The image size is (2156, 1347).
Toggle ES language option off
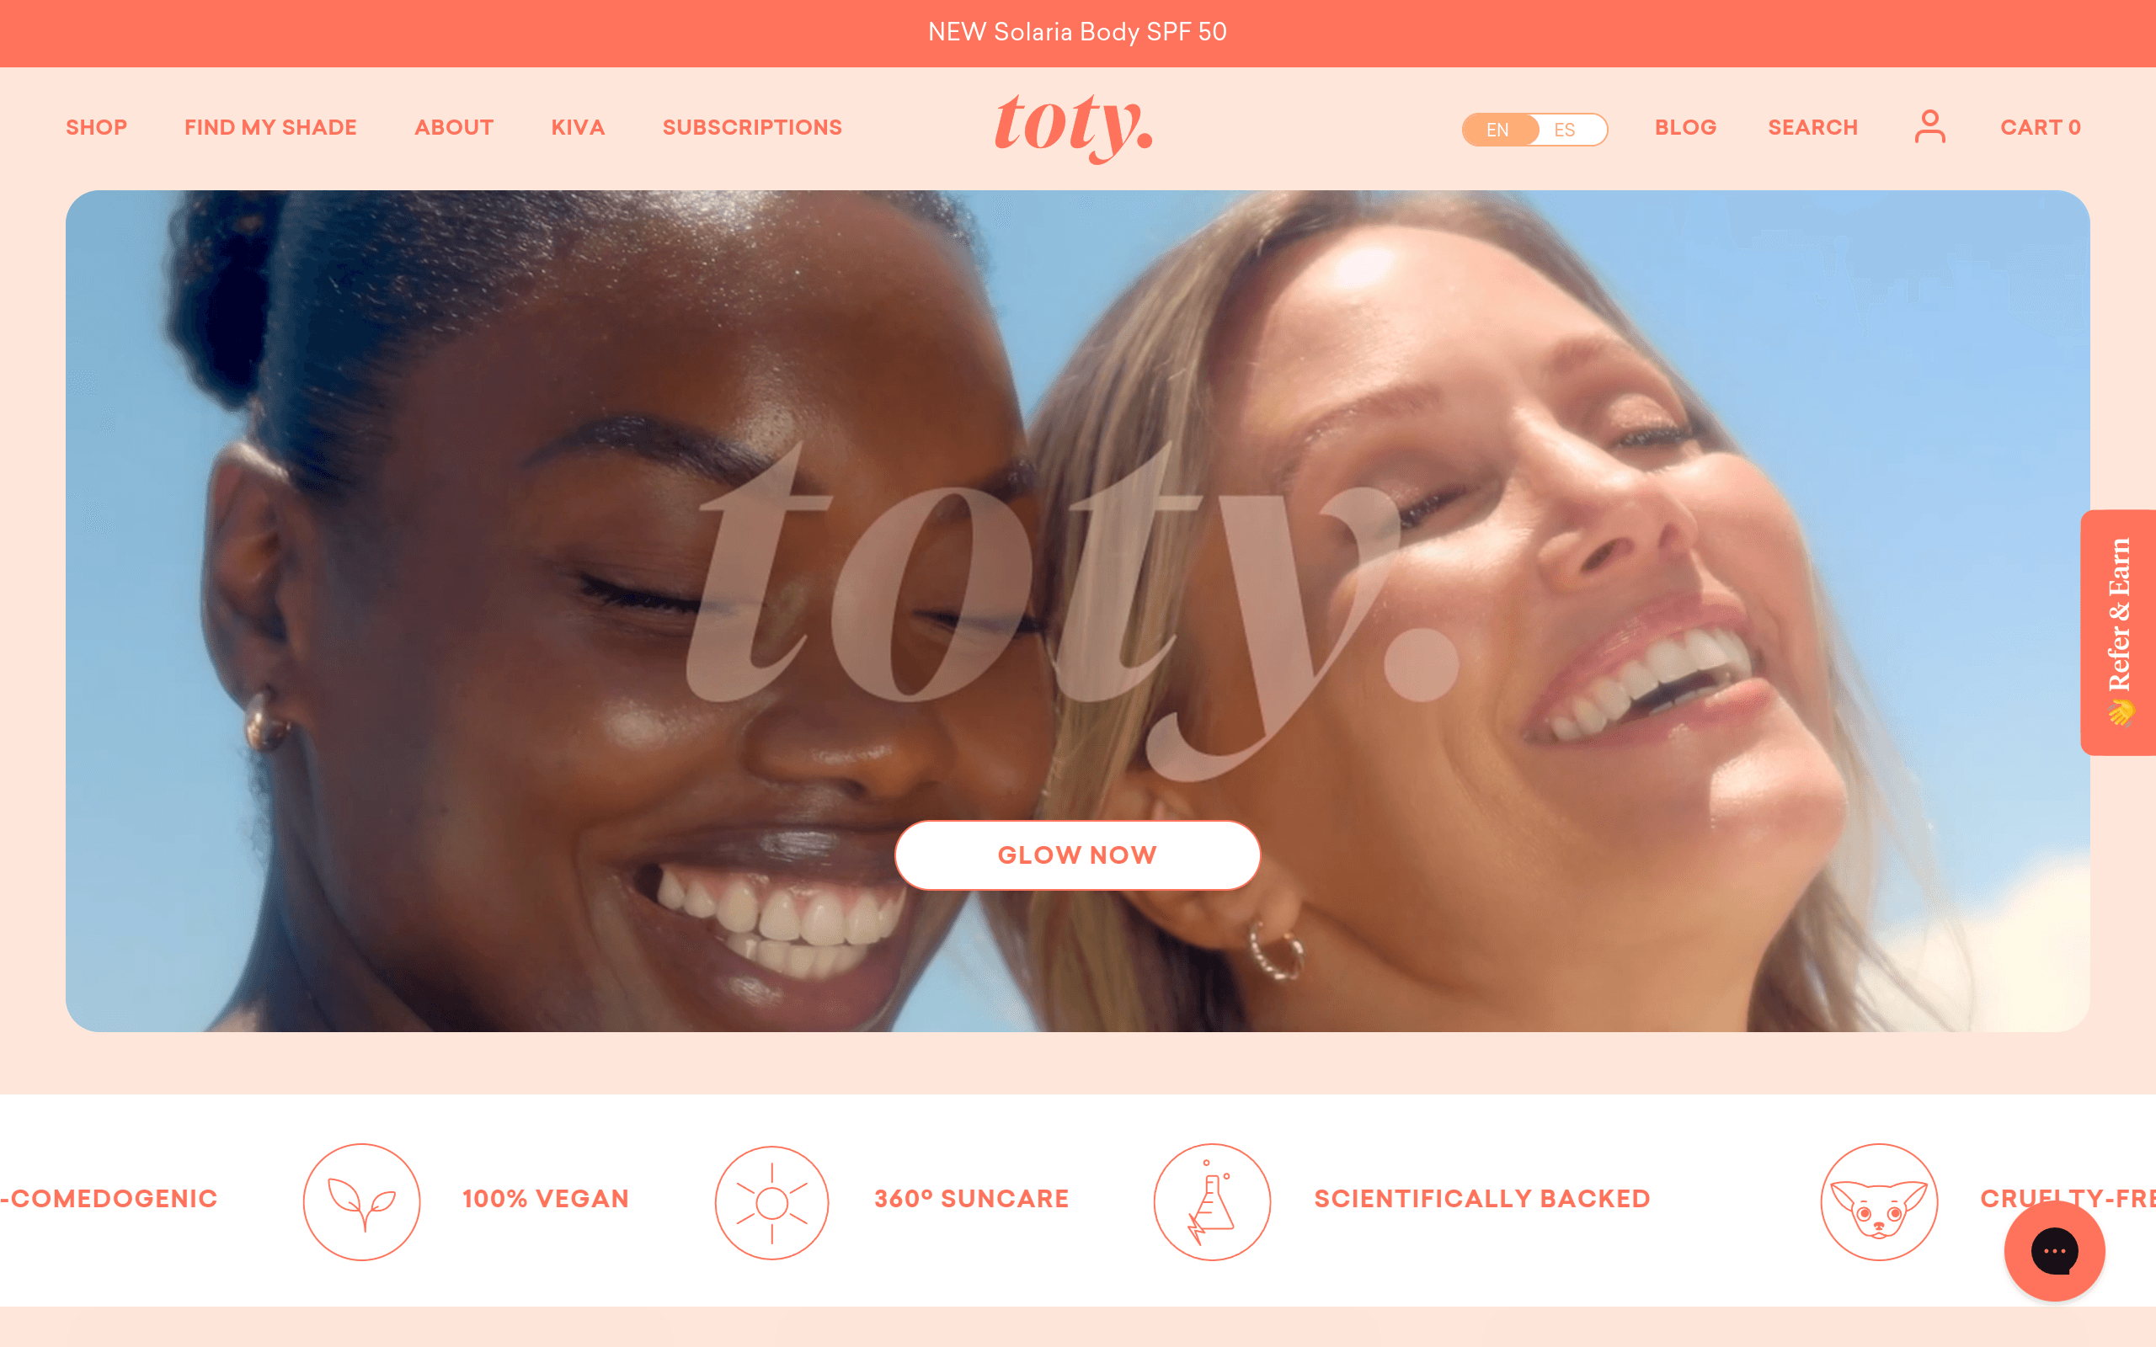coord(1566,129)
